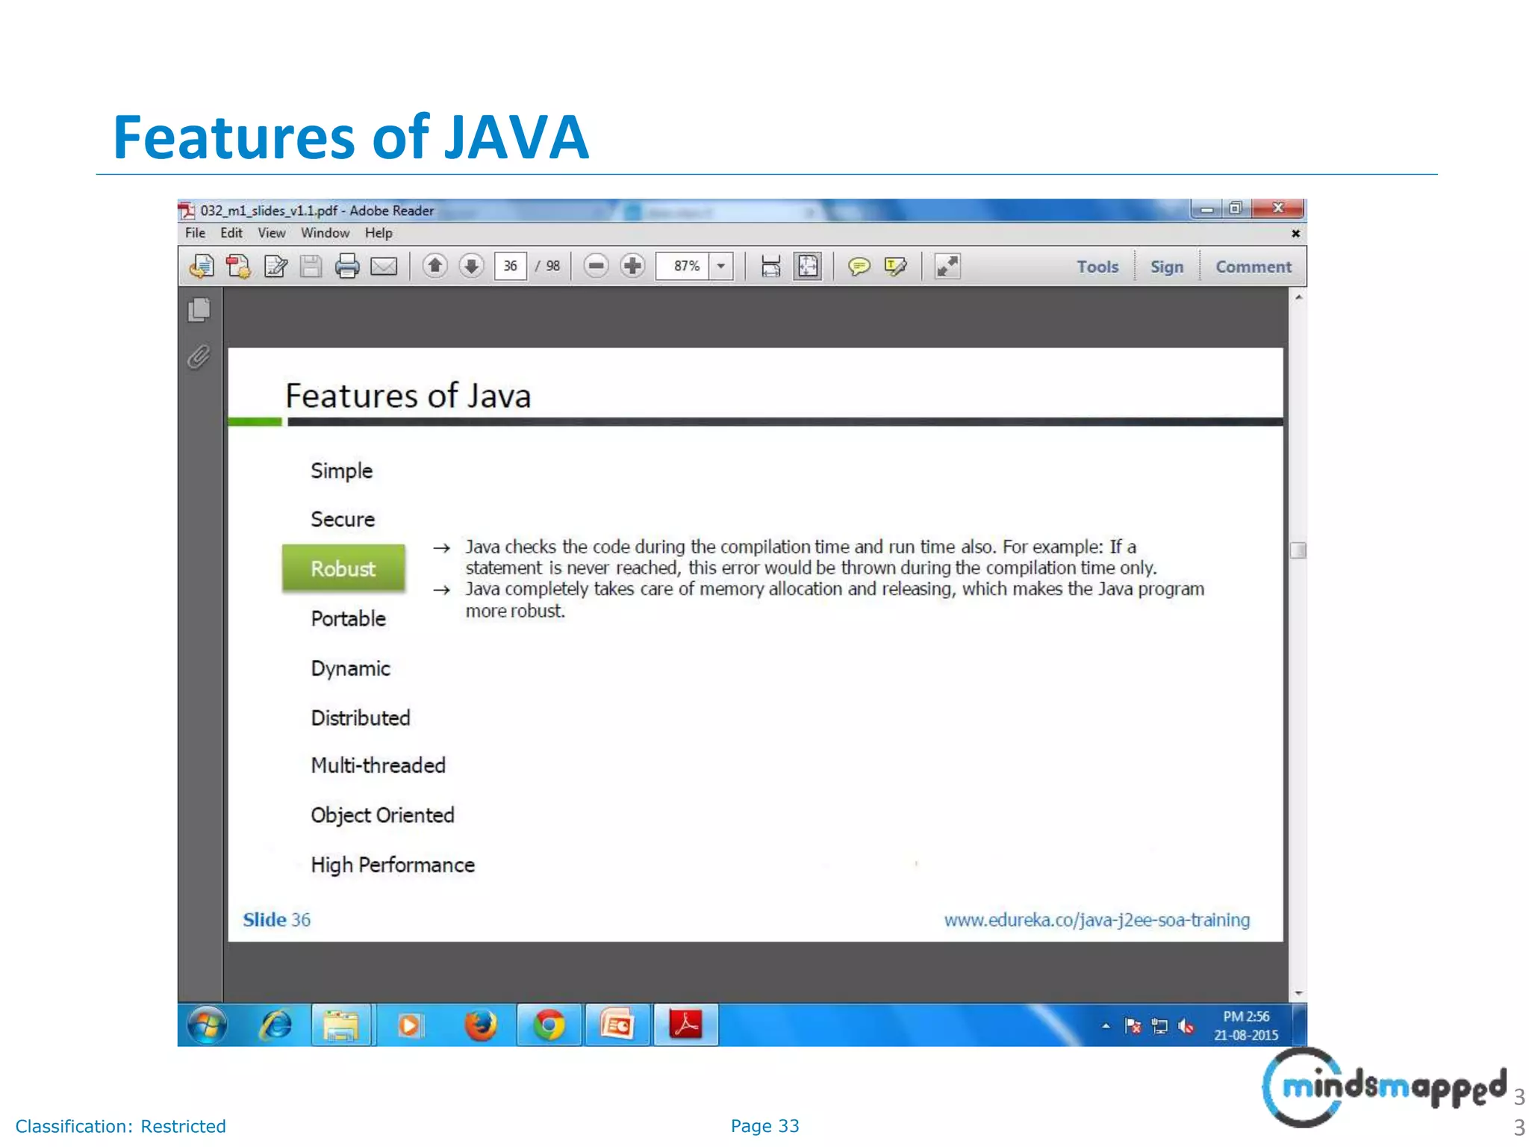
Task: Add a sticky note comment icon
Action: [859, 267]
